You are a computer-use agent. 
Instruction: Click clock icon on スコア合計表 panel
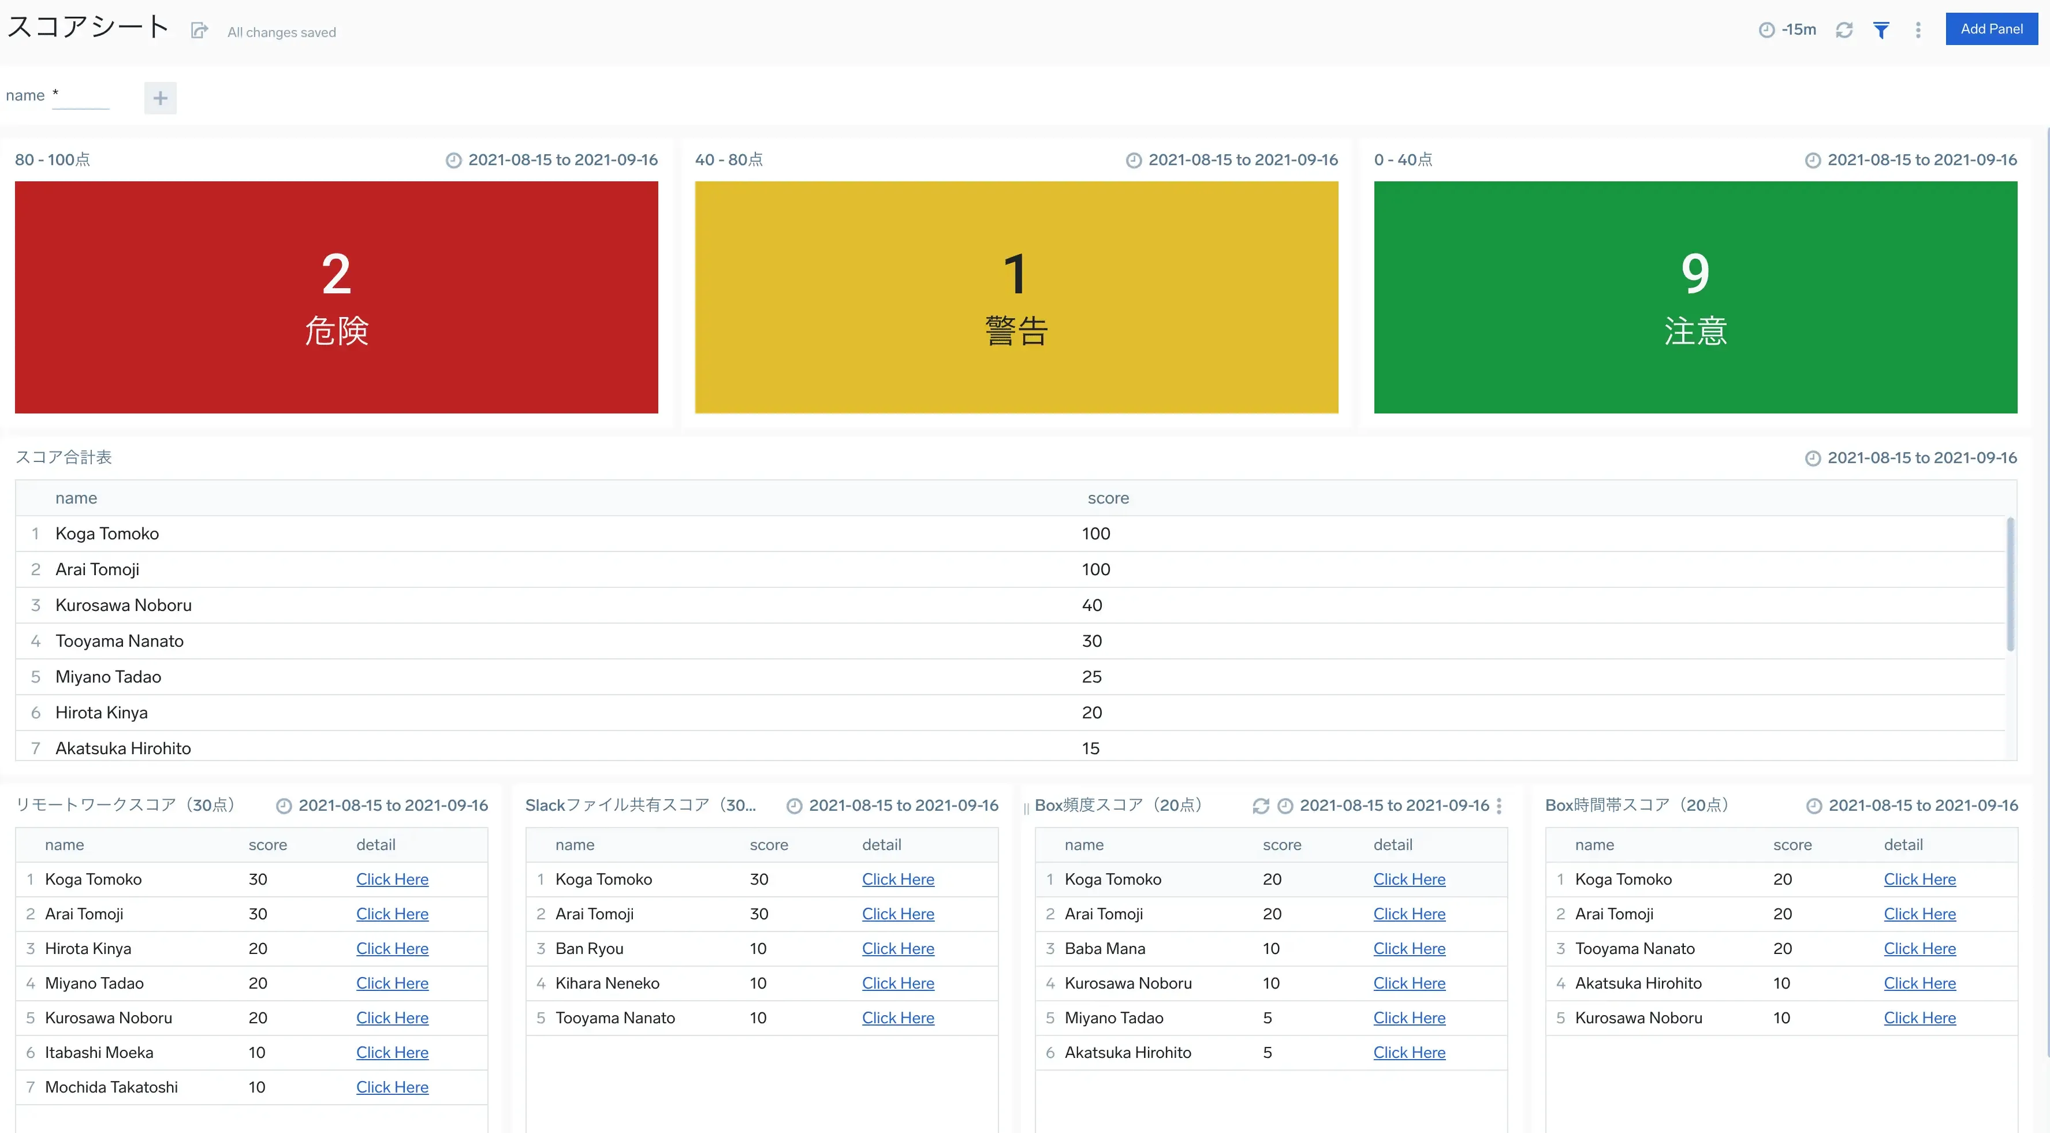[x=1813, y=459]
